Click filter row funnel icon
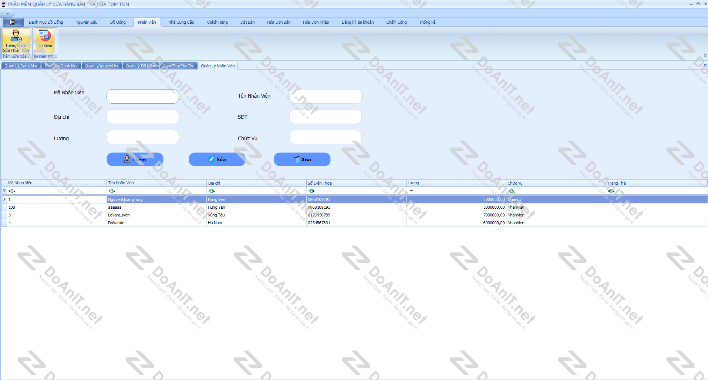Viewport: 708px width, 380px height. click(x=4, y=191)
